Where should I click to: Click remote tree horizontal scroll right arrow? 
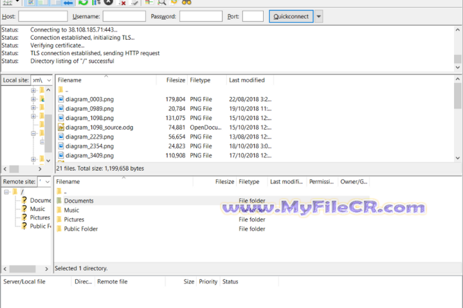pyautogui.click(x=46, y=269)
